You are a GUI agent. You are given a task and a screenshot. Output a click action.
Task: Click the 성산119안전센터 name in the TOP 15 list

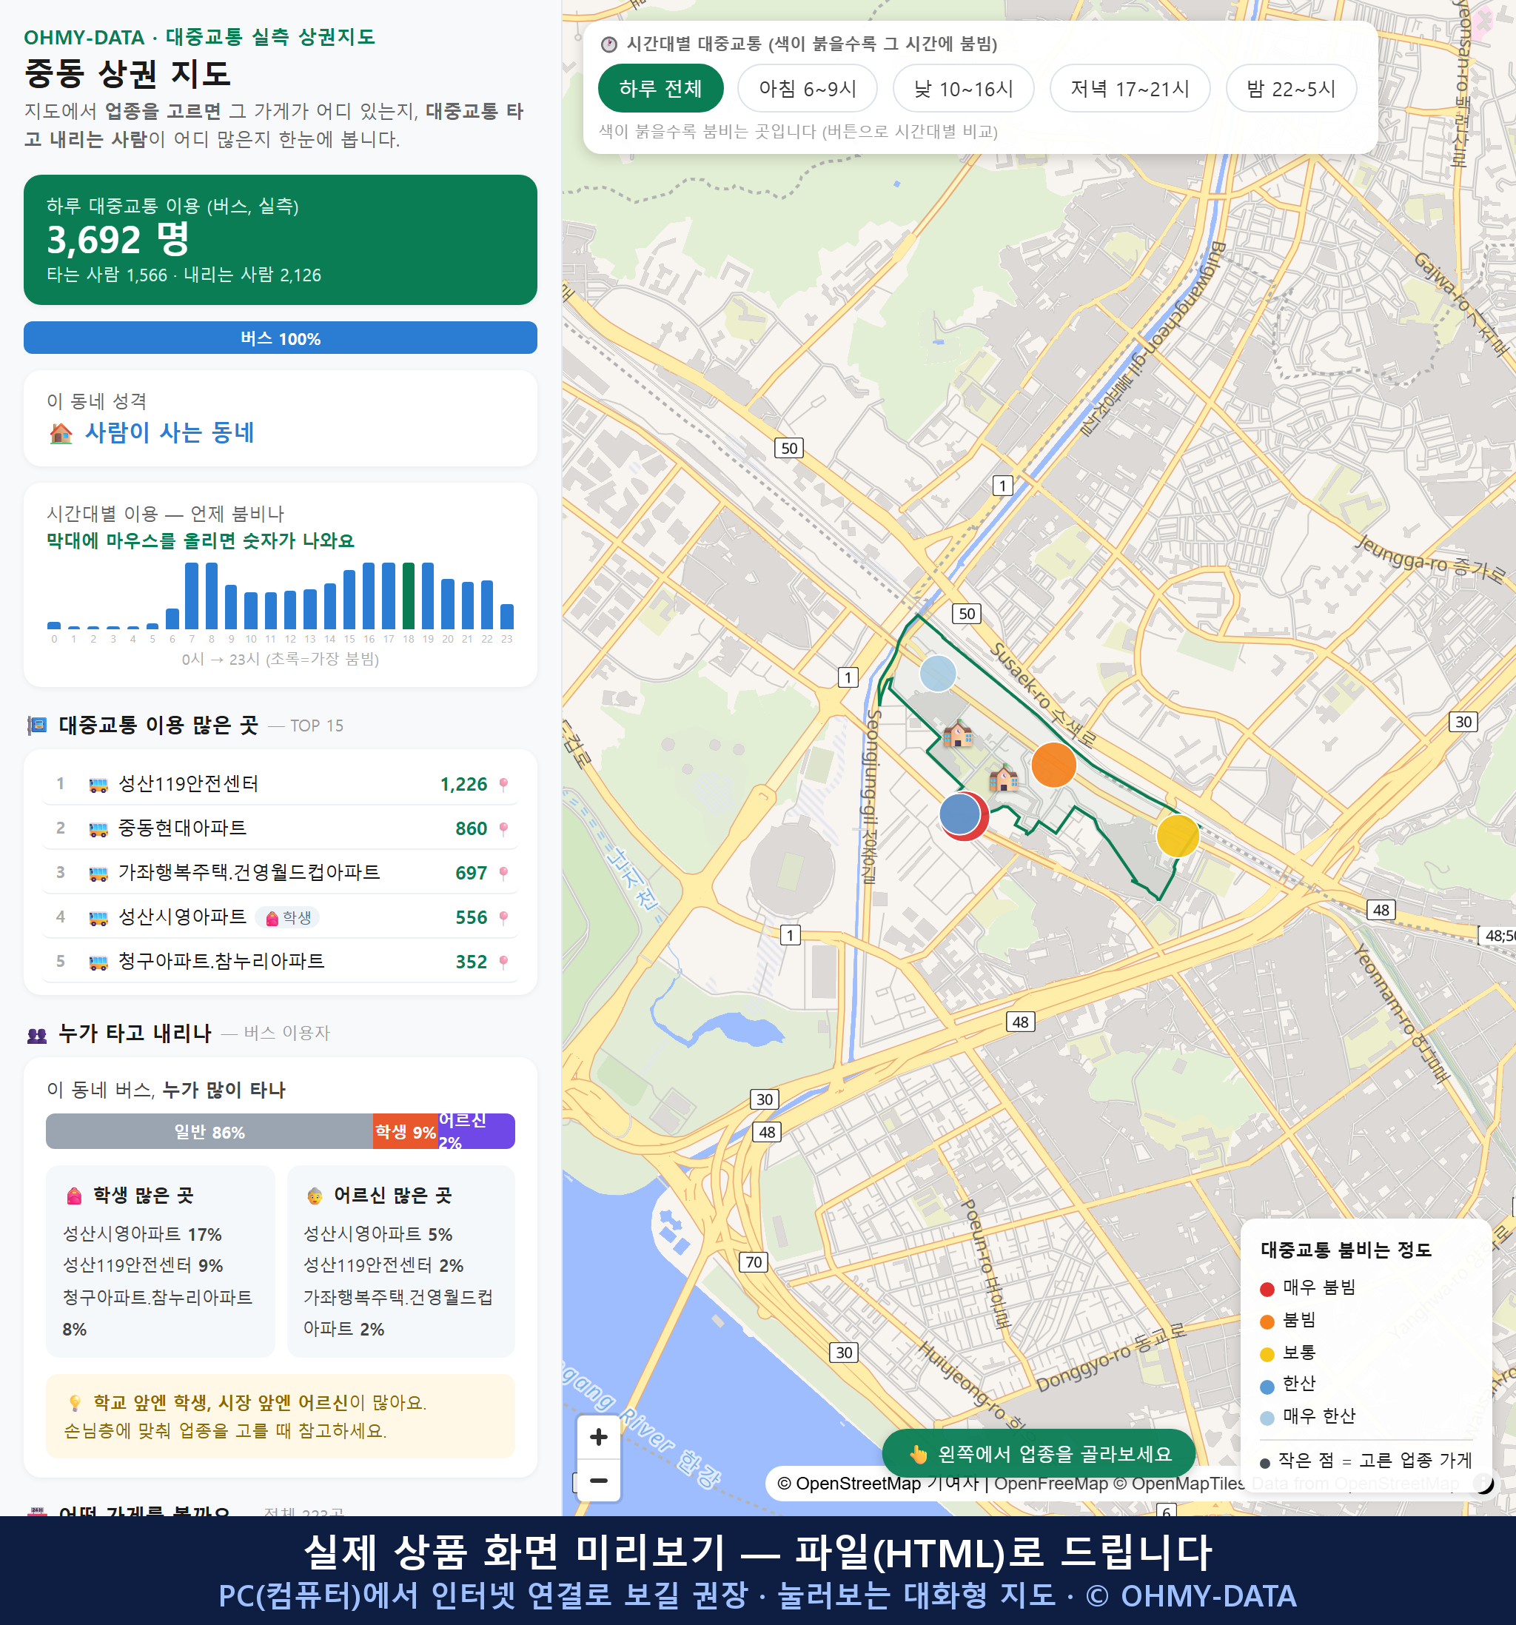(188, 784)
